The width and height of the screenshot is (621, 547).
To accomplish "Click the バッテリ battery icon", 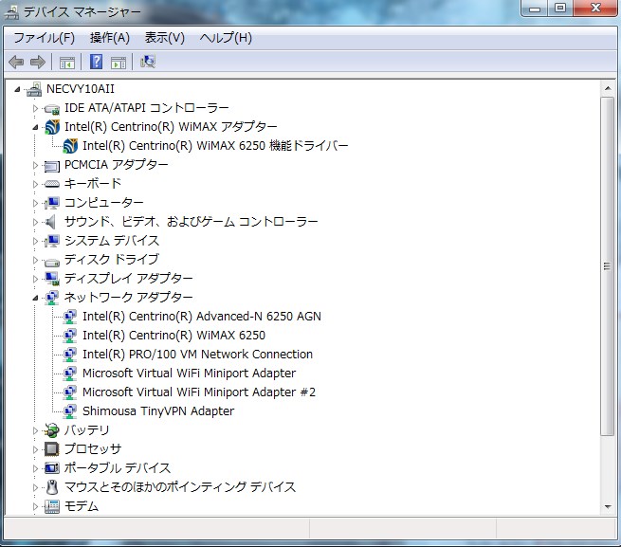I will [52, 430].
